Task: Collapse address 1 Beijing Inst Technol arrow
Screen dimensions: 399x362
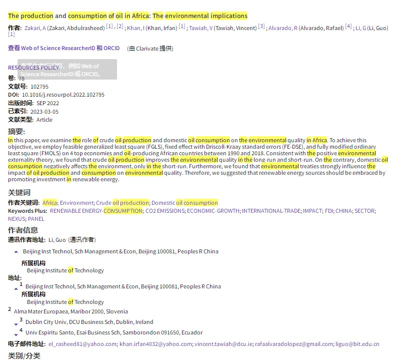Action: [16, 288]
